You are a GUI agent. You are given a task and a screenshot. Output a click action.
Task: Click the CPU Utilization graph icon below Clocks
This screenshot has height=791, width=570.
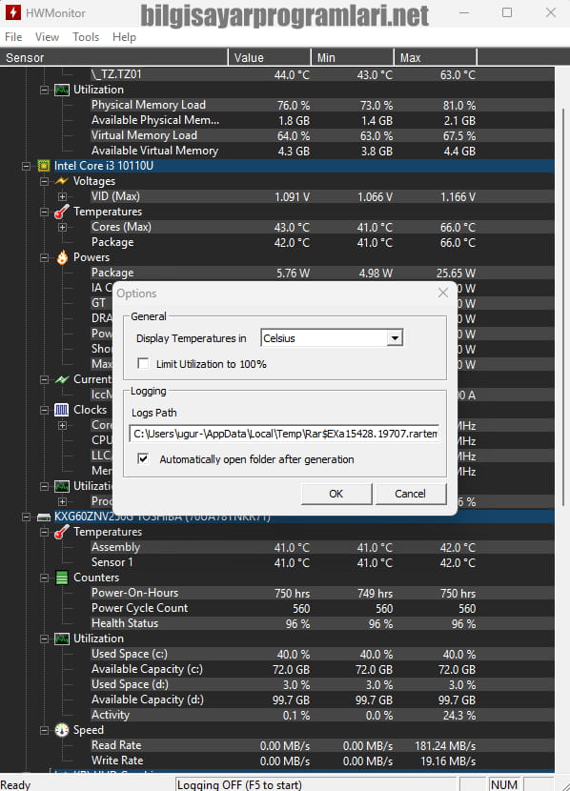point(62,486)
